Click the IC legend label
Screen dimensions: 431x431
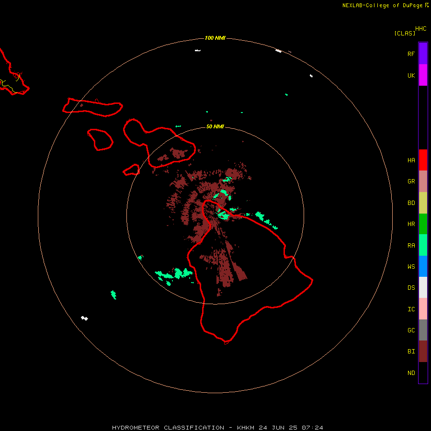click(x=411, y=309)
